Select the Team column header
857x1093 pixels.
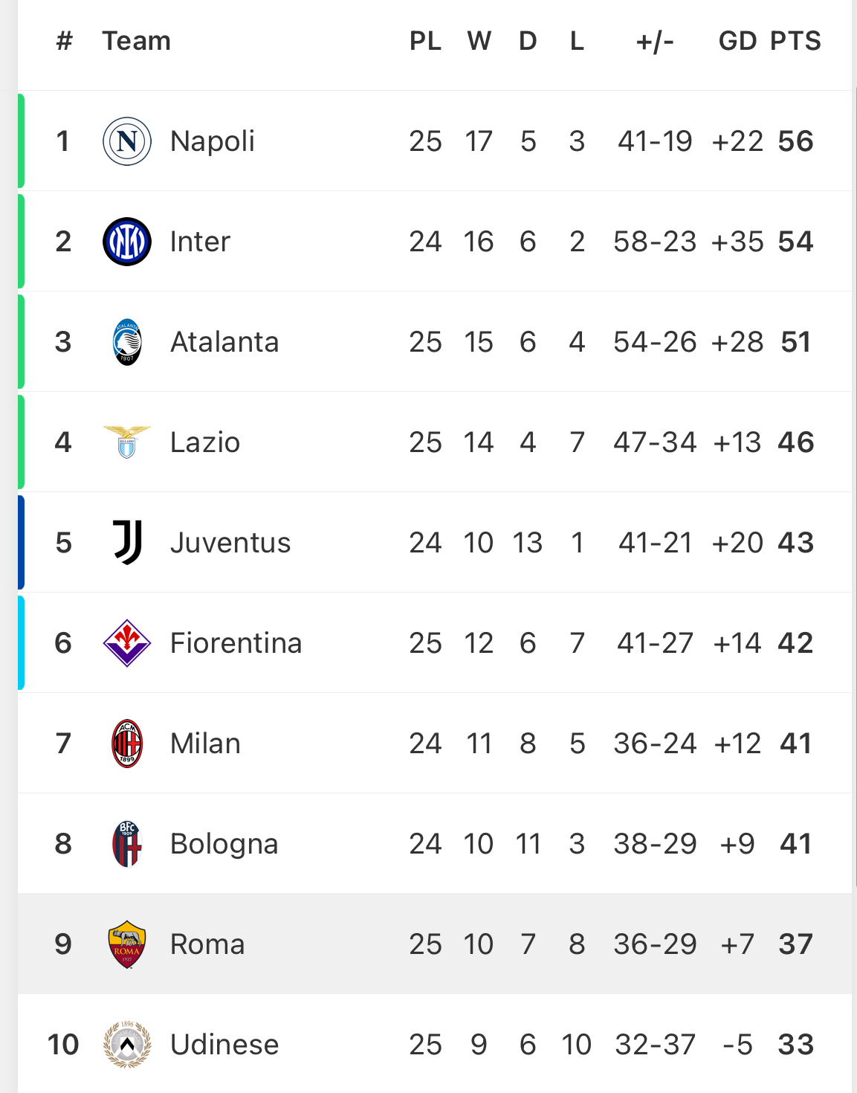137,41
